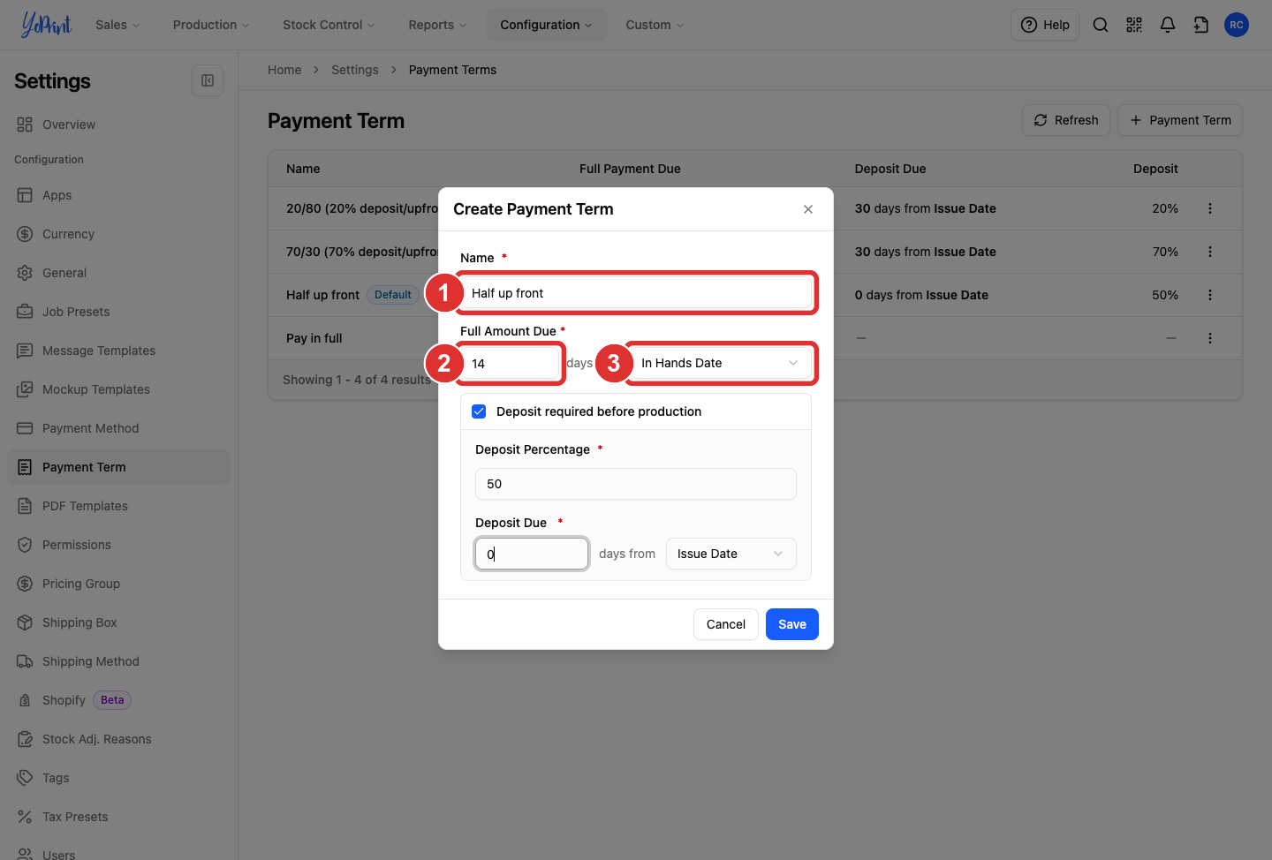Open notifications bell icon

point(1168,25)
